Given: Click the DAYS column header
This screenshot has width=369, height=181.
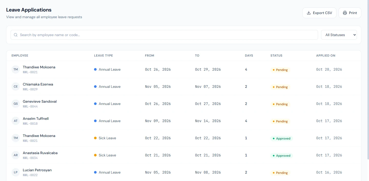Looking at the screenshot, I should 249,56.
